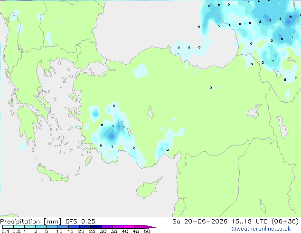The image size is (301, 233).
Task: Click the 2–5 mm legend swatch
Action: pos(41,227)
